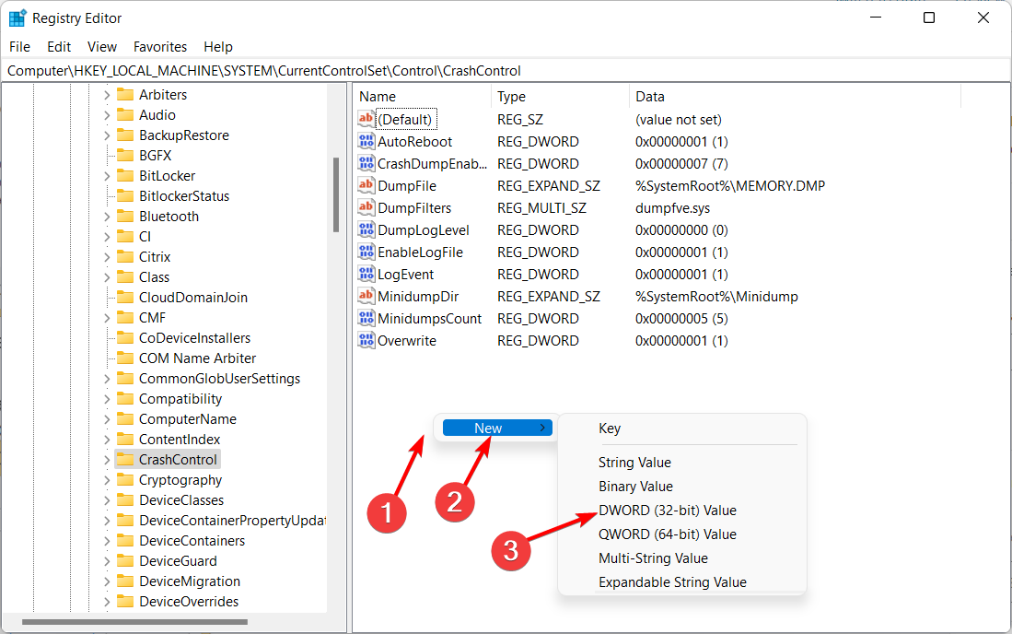Click the 0x00000007 (7) data value
Viewport: 1012px width, 634px height.
coord(681,163)
